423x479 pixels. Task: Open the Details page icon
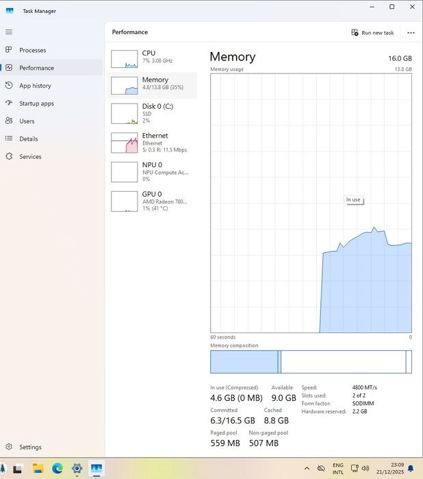click(x=9, y=138)
